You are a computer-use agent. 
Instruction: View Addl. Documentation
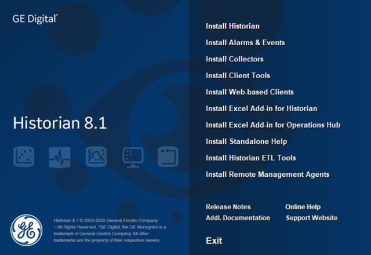click(x=238, y=218)
